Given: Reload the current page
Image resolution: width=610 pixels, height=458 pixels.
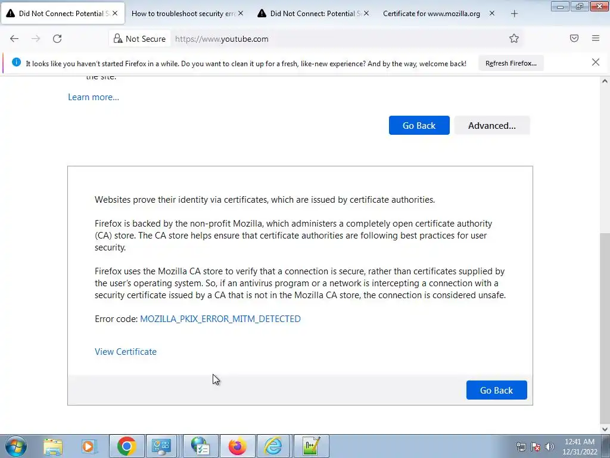Looking at the screenshot, I should pyautogui.click(x=57, y=39).
